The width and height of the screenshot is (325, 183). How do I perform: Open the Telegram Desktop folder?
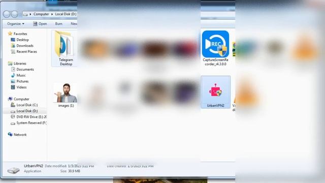[64, 48]
